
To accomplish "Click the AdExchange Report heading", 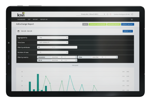I will point(25,24).
